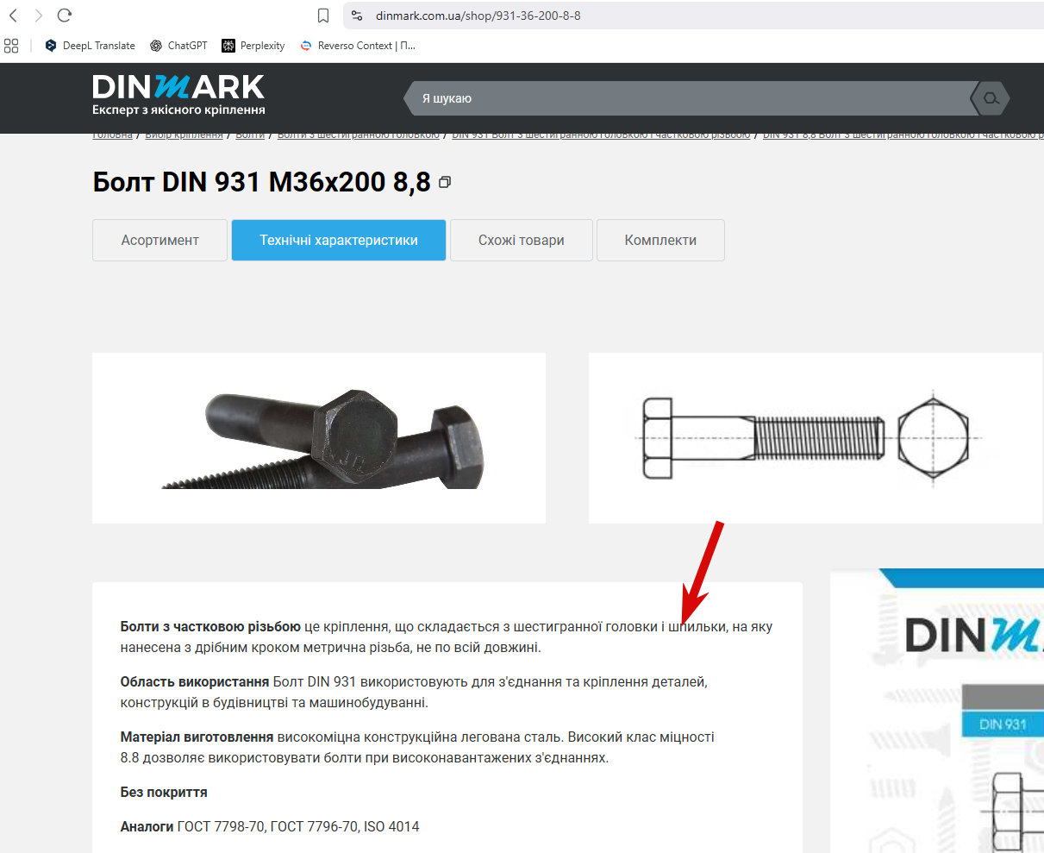Open the Комплекти tab
1044x853 pixels.
point(660,240)
